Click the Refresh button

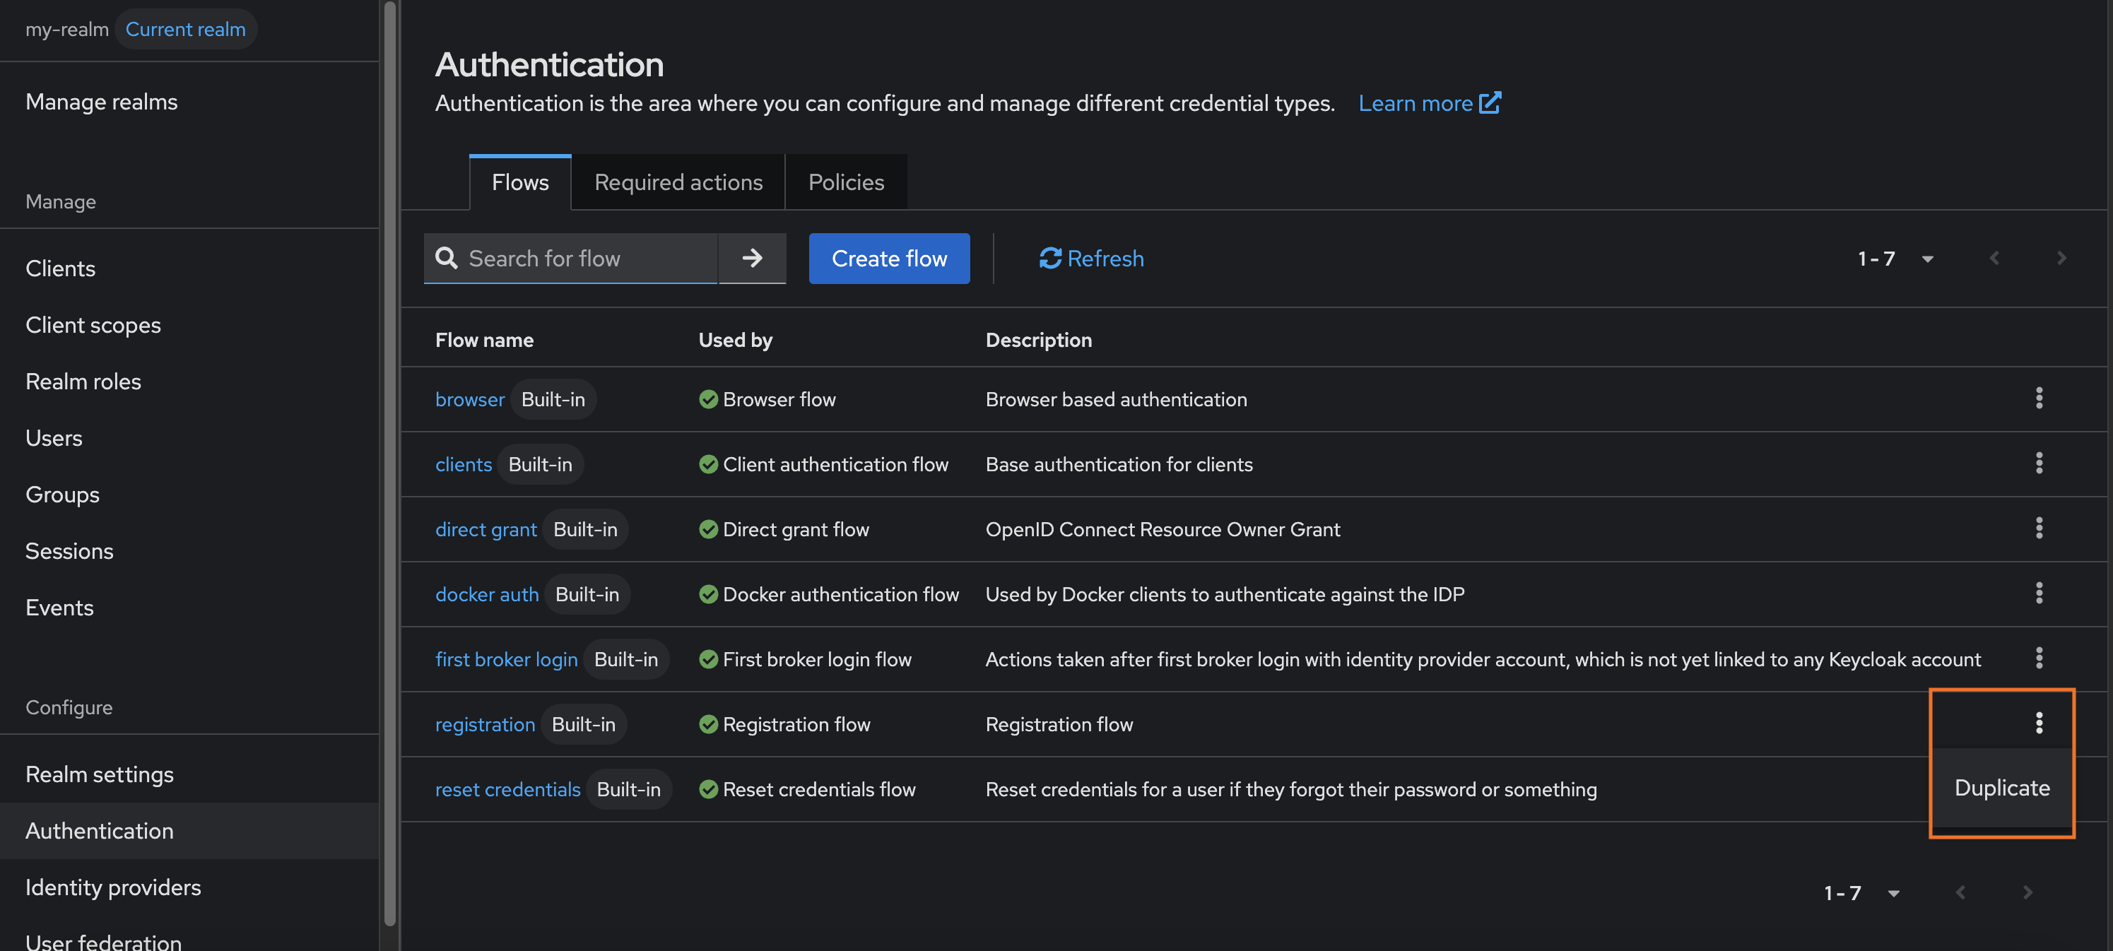click(1091, 259)
